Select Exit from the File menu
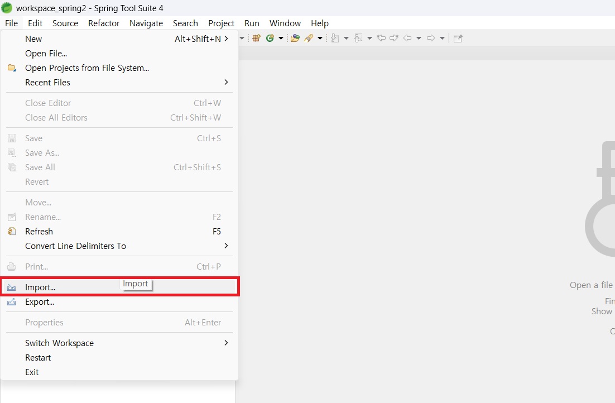Screen dimensions: 615x403 119,372
